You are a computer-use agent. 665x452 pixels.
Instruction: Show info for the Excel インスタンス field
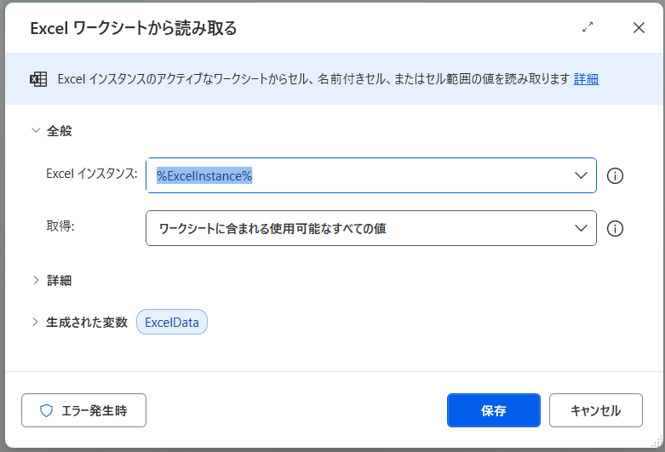pyautogui.click(x=616, y=176)
